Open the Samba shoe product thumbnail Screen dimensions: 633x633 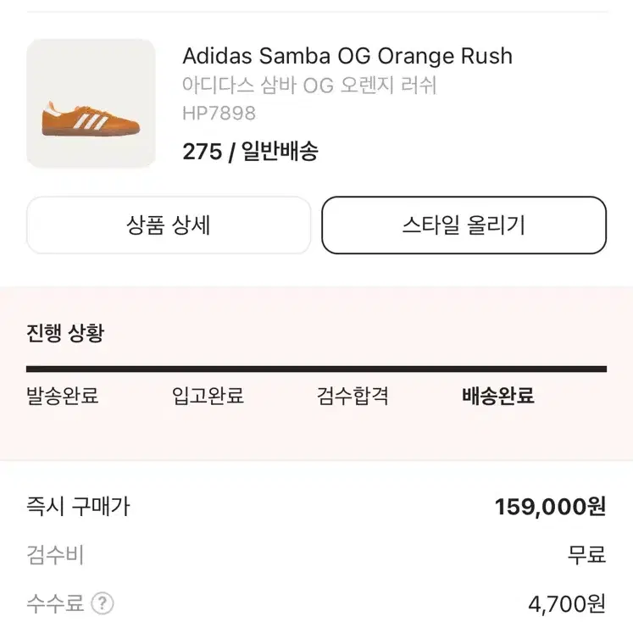(x=91, y=103)
